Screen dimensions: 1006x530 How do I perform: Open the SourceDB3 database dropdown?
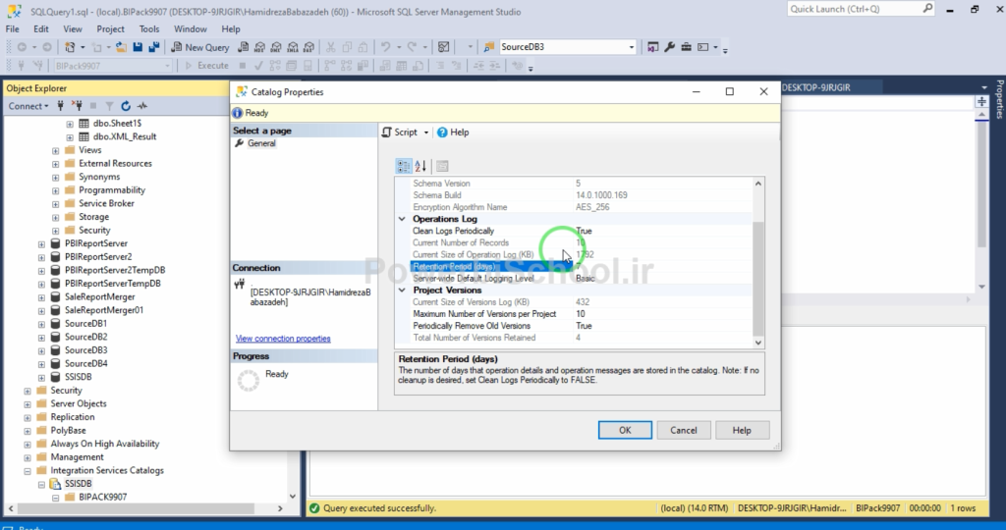(x=632, y=47)
